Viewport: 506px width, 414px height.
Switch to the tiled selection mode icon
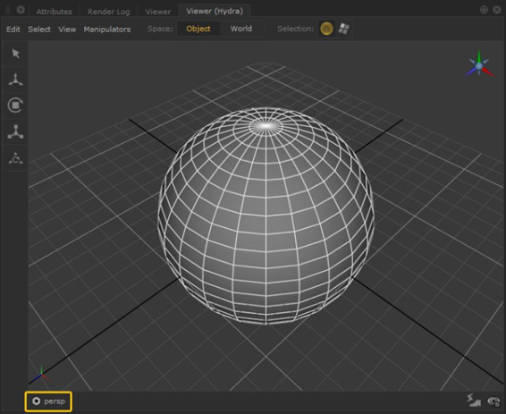pos(343,29)
